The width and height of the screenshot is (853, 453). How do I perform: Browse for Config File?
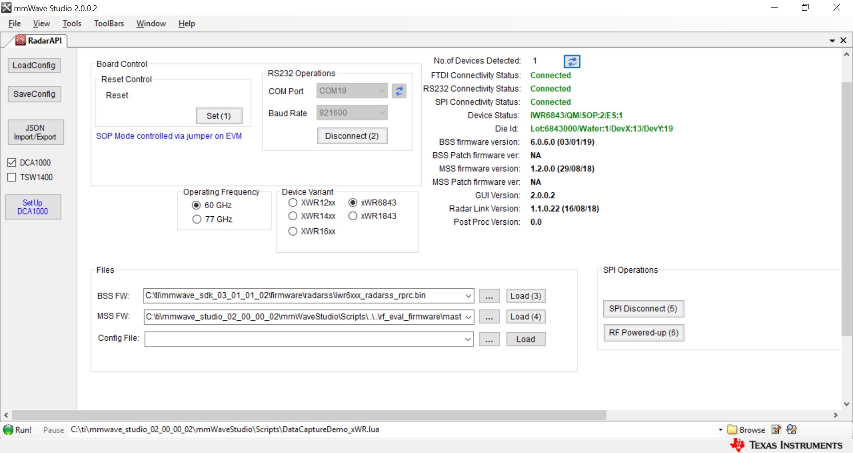point(489,339)
